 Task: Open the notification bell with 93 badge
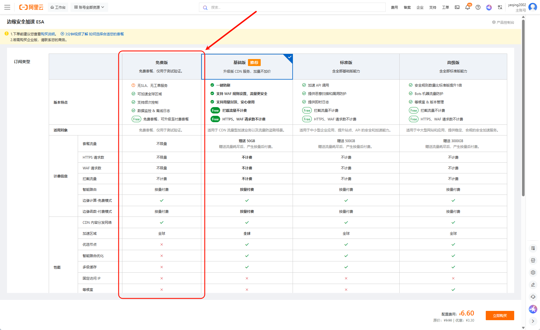(x=467, y=7)
